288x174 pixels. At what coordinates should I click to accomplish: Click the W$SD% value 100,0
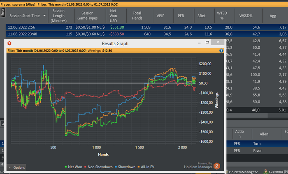pyautogui.click(x=255, y=75)
